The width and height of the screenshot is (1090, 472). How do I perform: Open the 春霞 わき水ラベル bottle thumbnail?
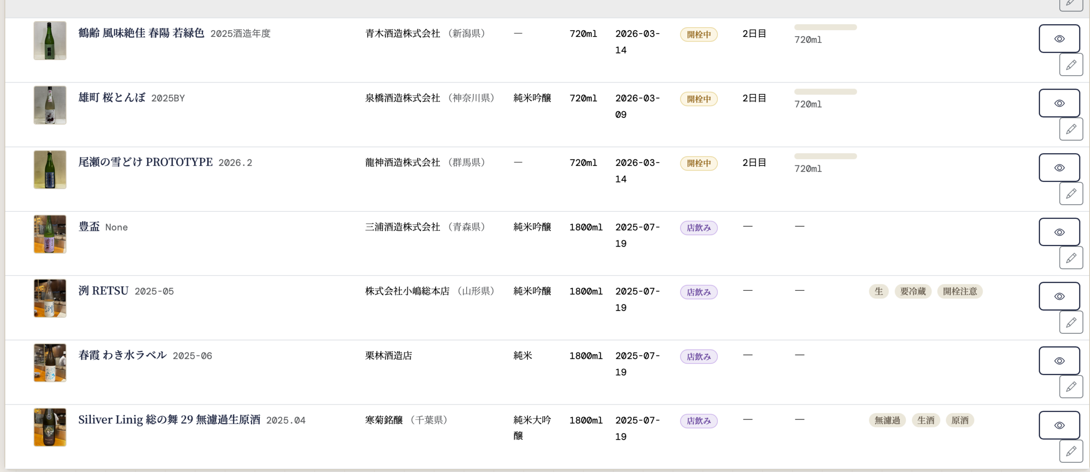tap(50, 363)
